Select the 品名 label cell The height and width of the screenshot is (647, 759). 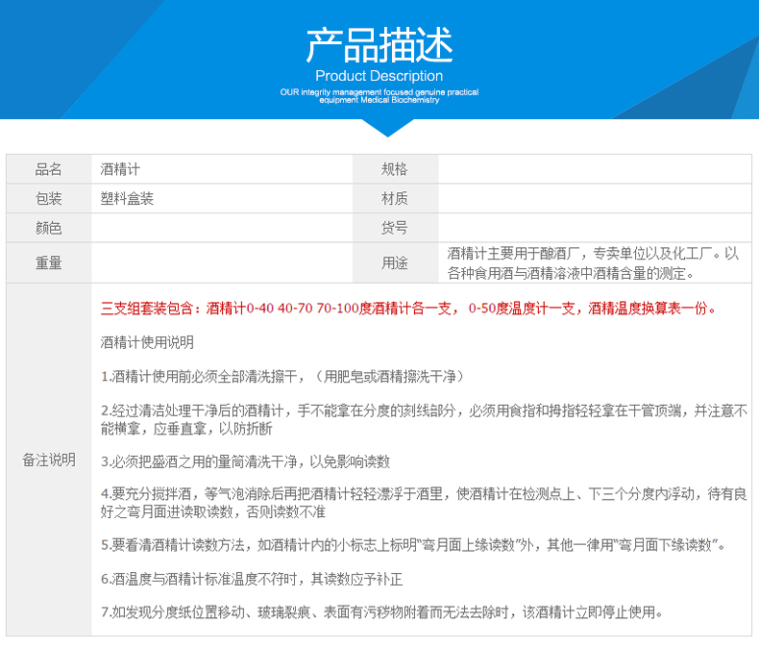click(49, 169)
